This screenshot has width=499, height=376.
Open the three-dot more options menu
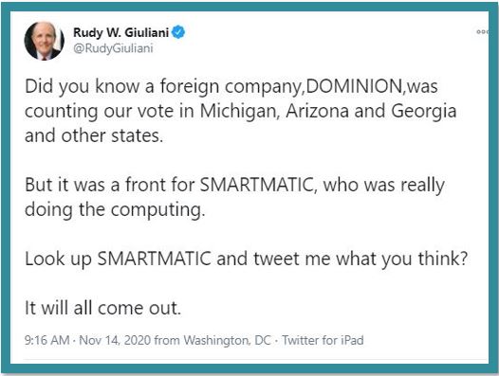click(x=482, y=32)
